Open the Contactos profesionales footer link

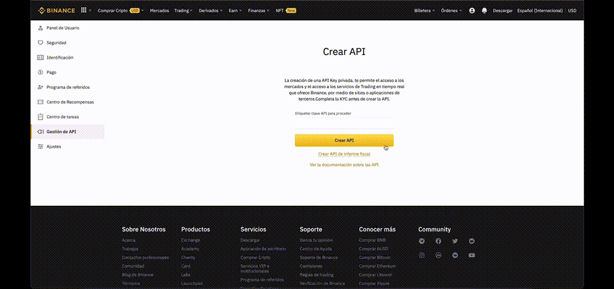click(x=145, y=257)
